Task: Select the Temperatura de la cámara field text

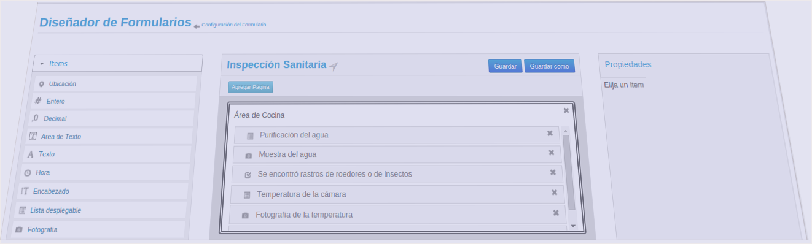Action: 302,194
